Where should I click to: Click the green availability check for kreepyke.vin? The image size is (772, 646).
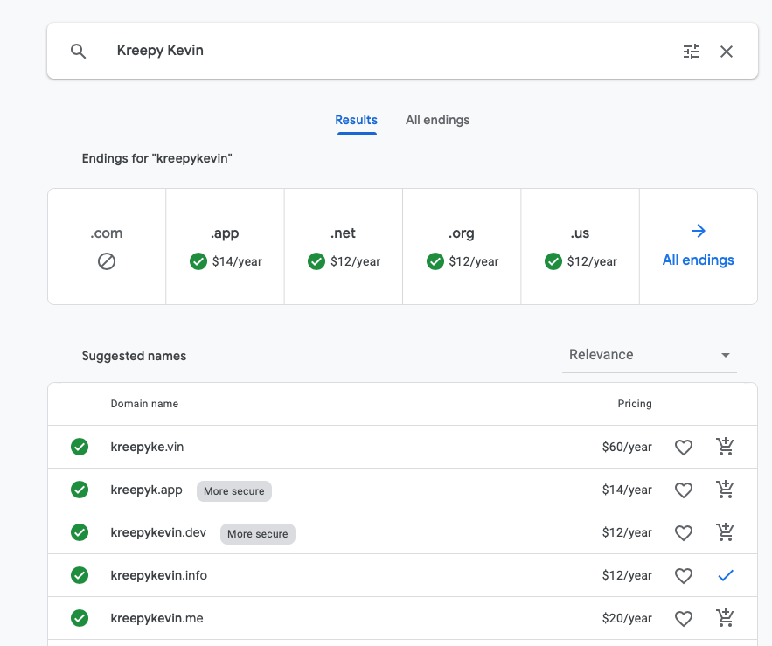click(80, 447)
